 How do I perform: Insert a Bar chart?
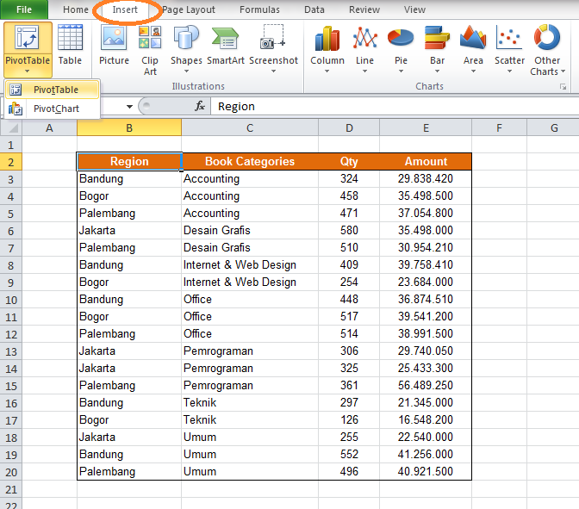tap(437, 48)
